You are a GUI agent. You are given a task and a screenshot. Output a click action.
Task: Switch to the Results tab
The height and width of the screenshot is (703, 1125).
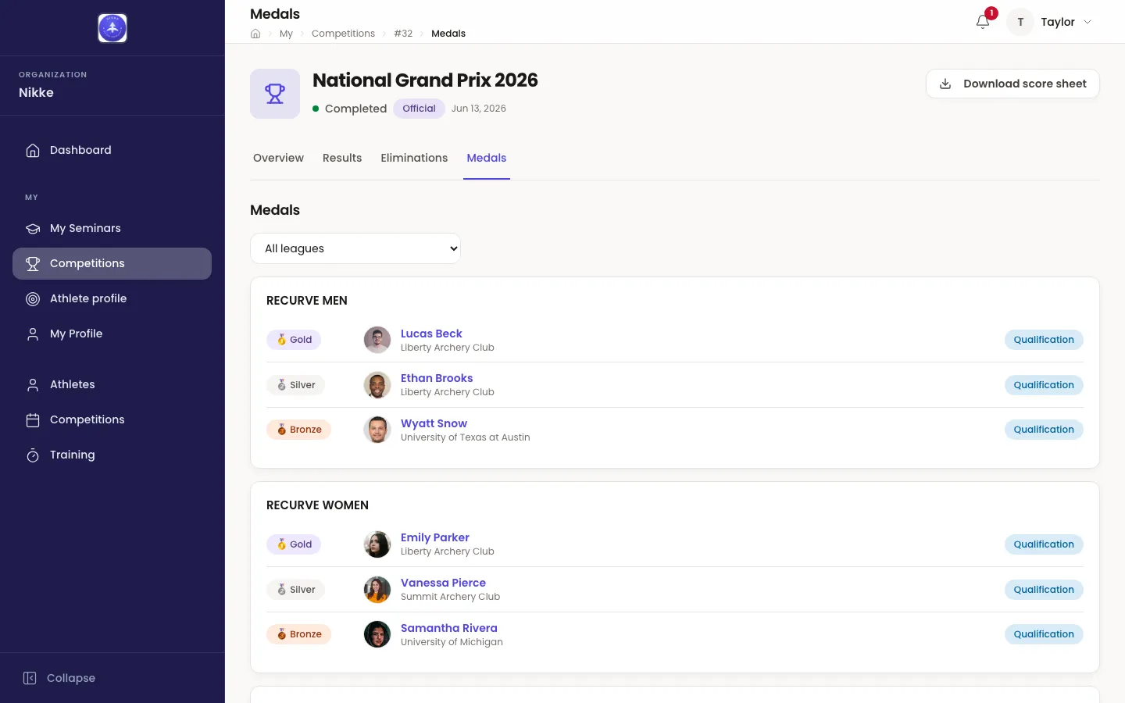pos(342,158)
